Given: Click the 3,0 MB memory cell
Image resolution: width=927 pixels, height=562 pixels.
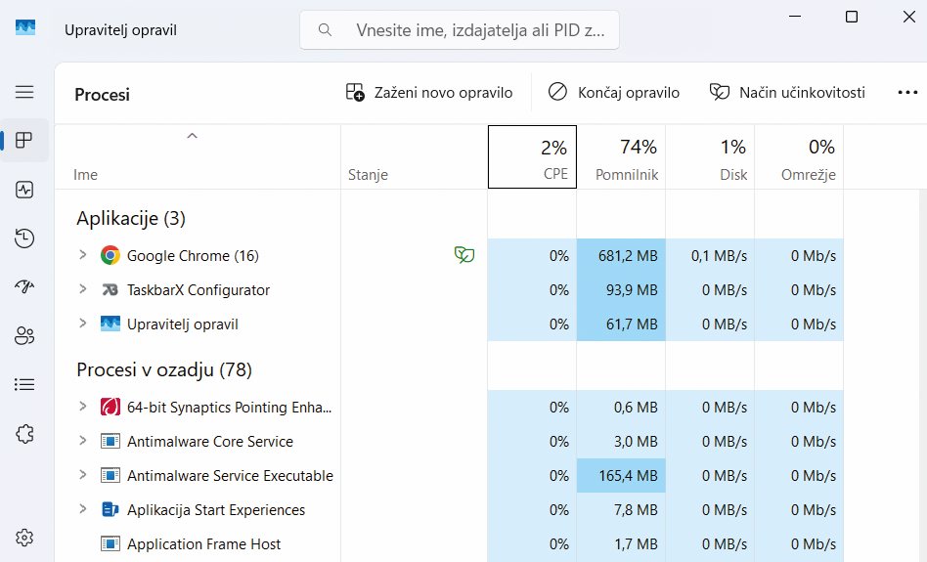Looking at the screenshot, I should pos(621,442).
